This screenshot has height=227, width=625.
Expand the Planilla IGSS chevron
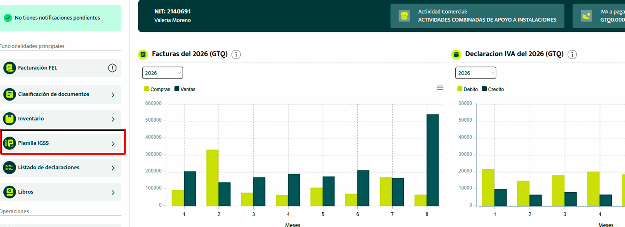pyautogui.click(x=113, y=143)
